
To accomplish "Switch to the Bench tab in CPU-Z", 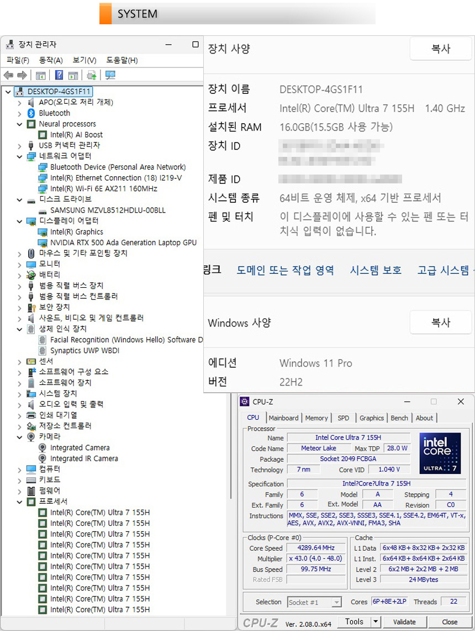I will [399, 418].
